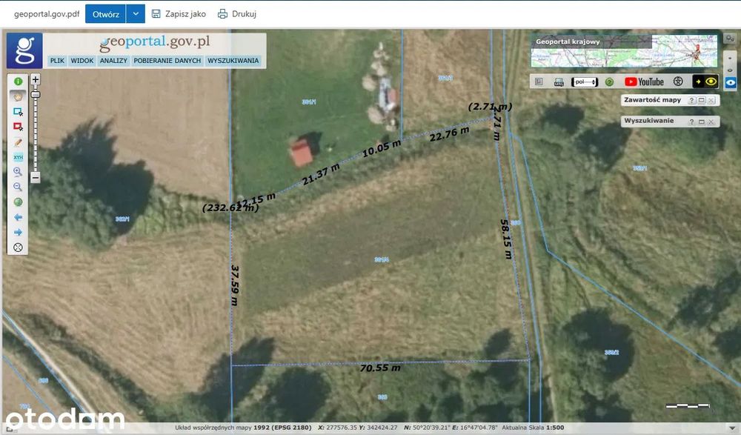Screen dimensions: 741x435
Task: Click the geoportal.gov.pl title logo
Action: (155, 42)
